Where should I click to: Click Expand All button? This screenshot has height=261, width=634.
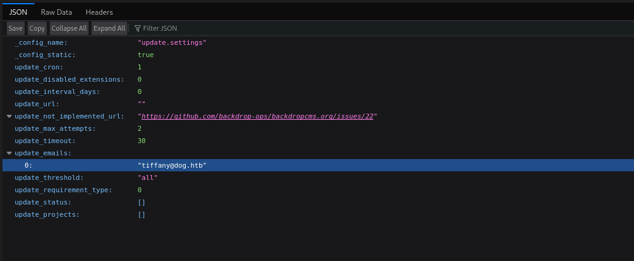click(109, 28)
